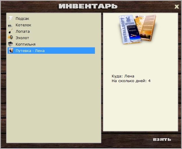
Task: Click the shovel icon next to Лопата
Action: pyautogui.click(x=10, y=31)
